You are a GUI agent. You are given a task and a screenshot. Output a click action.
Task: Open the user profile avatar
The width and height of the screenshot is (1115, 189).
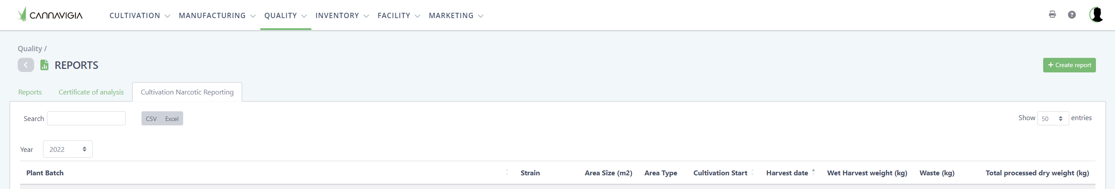(1096, 15)
